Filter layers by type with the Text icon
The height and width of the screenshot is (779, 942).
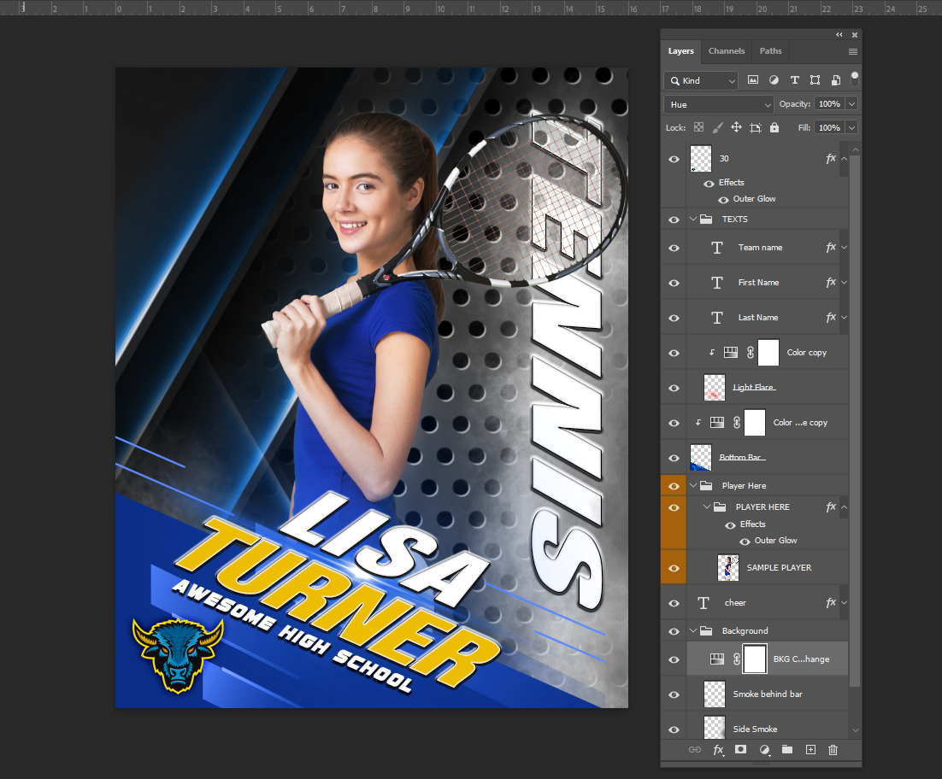point(794,79)
